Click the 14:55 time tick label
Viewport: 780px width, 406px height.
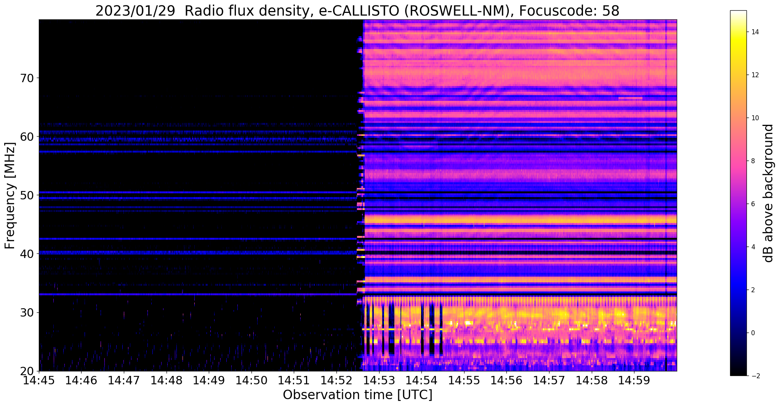tap(464, 380)
